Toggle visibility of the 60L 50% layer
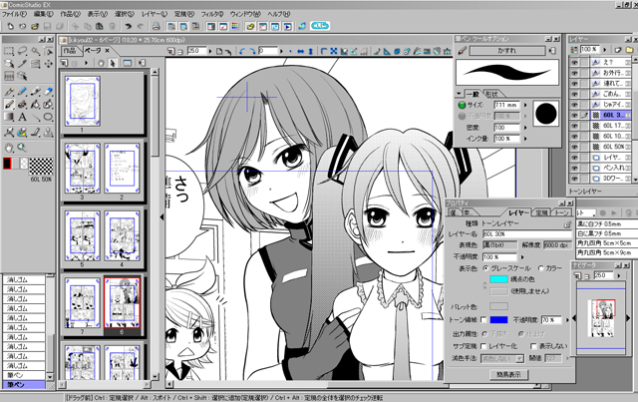638x402 pixels. (574, 147)
